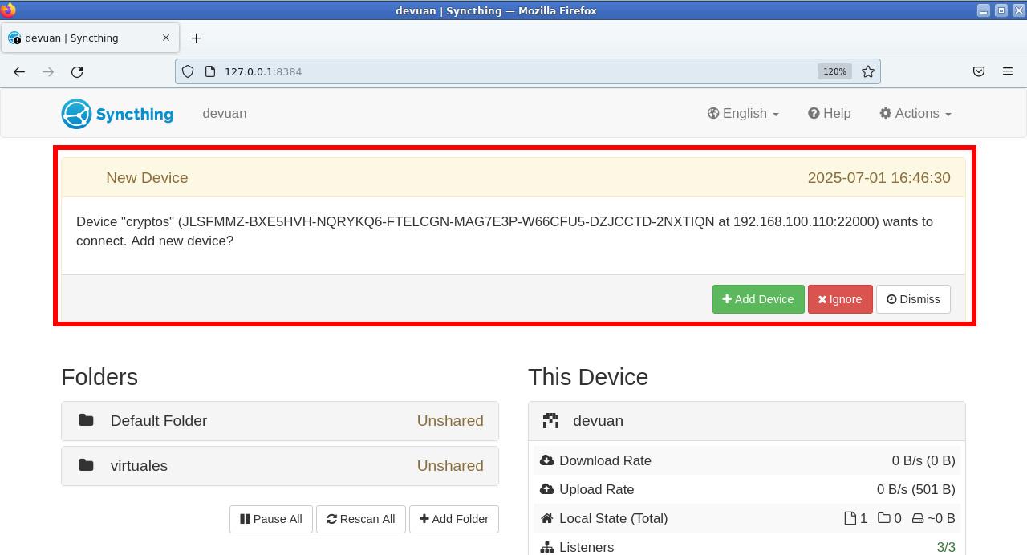1027x555 pixels.
Task: Add the new device cryptos
Action: (x=757, y=298)
